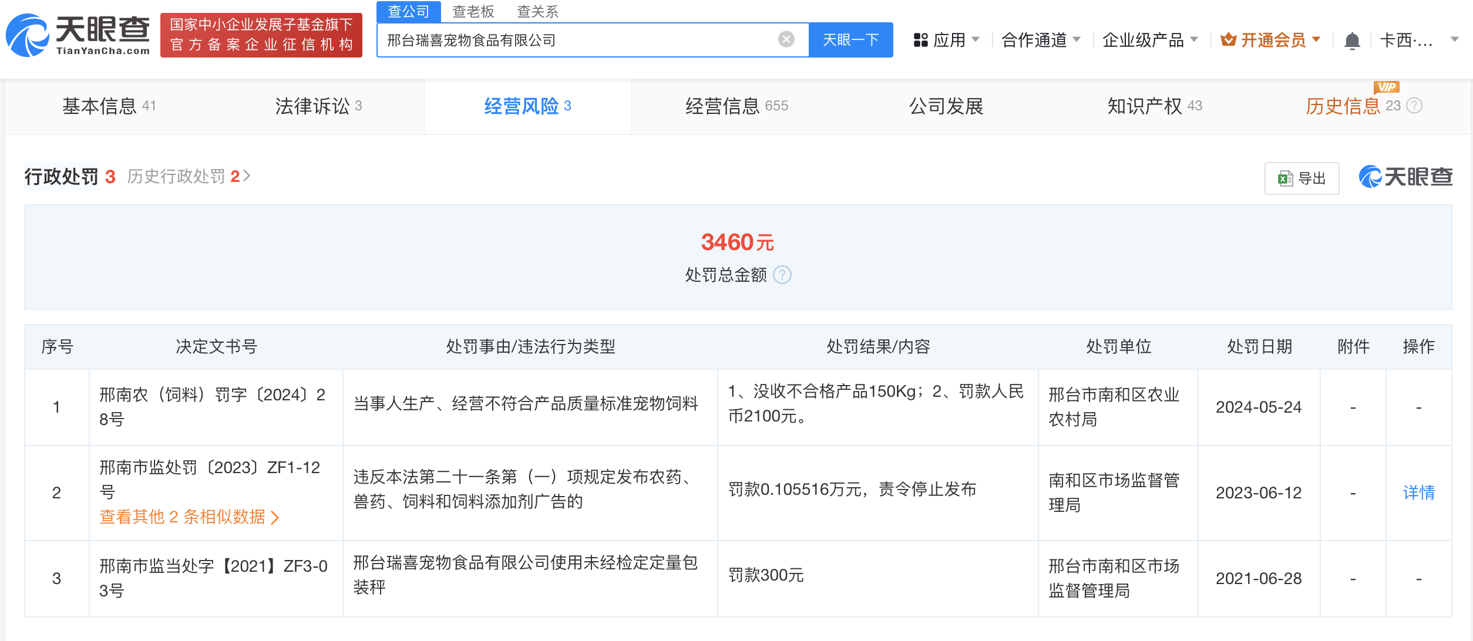This screenshot has height=641, width=1473.
Task: Click the Excel icon in the export button
Action: click(1286, 178)
